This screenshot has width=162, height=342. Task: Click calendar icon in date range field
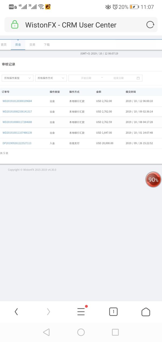click(138, 78)
